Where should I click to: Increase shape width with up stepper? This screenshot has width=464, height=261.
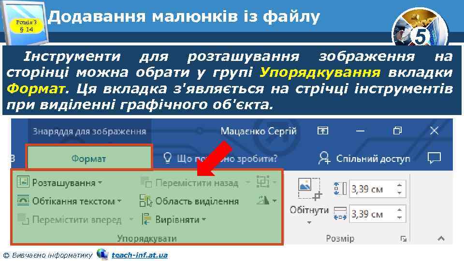click(x=400, y=210)
